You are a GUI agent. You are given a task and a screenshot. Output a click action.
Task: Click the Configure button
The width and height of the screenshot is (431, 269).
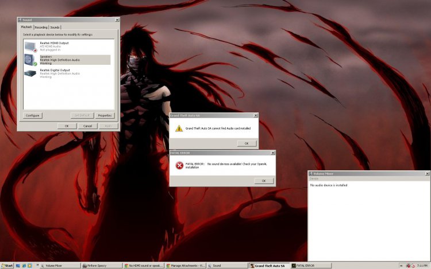tap(33, 115)
